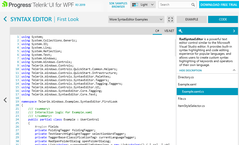Click the Progress Telerik logo icon
Image resolution: width=239 pixels, height=145 pixels.
coord(5,4)
